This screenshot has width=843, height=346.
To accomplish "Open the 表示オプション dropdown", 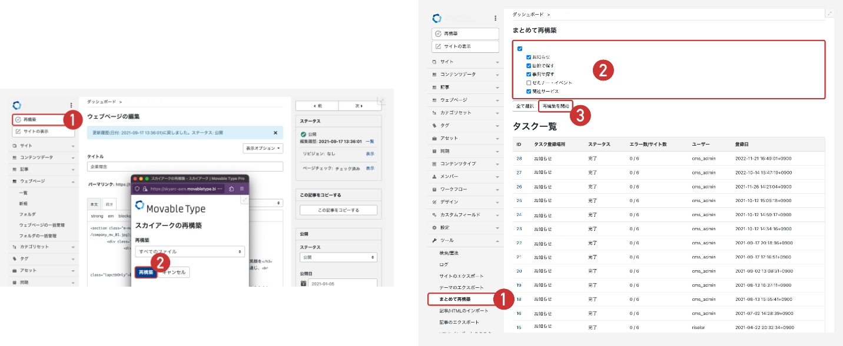I will [x=263, y=149].
